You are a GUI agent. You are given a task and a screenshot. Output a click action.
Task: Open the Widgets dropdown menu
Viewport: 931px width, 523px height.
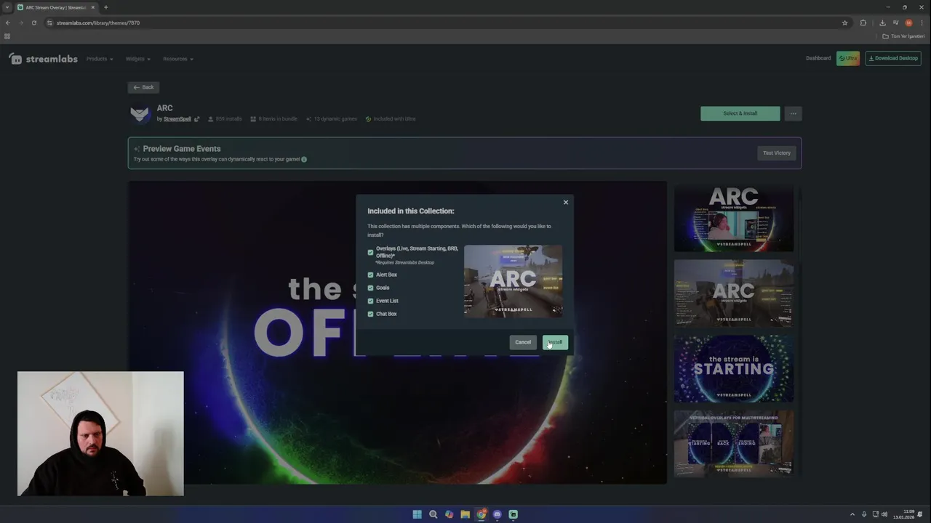138,59
